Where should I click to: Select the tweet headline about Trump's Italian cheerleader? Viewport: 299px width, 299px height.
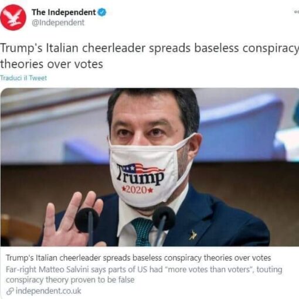coord(149,56)
